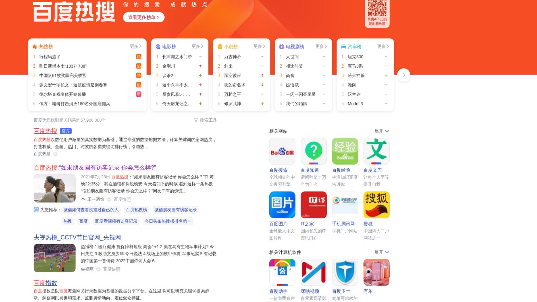This screenshot has height=302, width=537.
Task: Click the author icon beside 禾一酒馆
Action: (x=83, y=199)
